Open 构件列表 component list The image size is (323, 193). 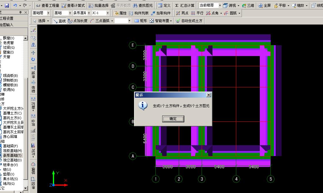138,13
